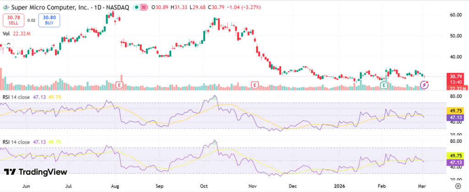Click the −1.04 (−3.27%) change value
469x192 pixels.
[x=244, y=7]
